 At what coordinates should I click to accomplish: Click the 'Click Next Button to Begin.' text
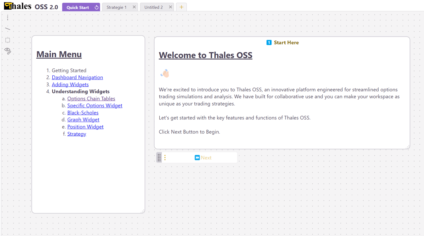coord(189,132)
